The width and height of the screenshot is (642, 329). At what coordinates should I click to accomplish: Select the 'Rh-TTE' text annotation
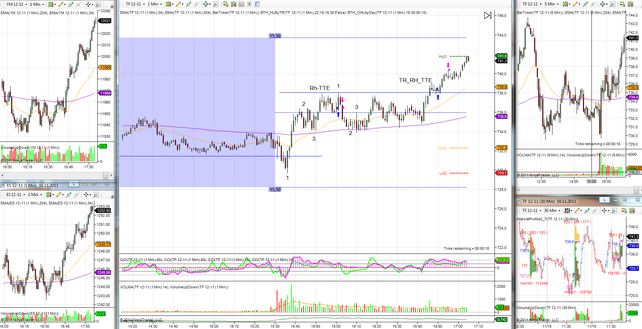(x=320, y=88)
